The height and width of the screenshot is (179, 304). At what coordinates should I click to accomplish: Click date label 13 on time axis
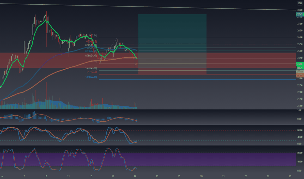pyautogui.click(x=113, y=176)
